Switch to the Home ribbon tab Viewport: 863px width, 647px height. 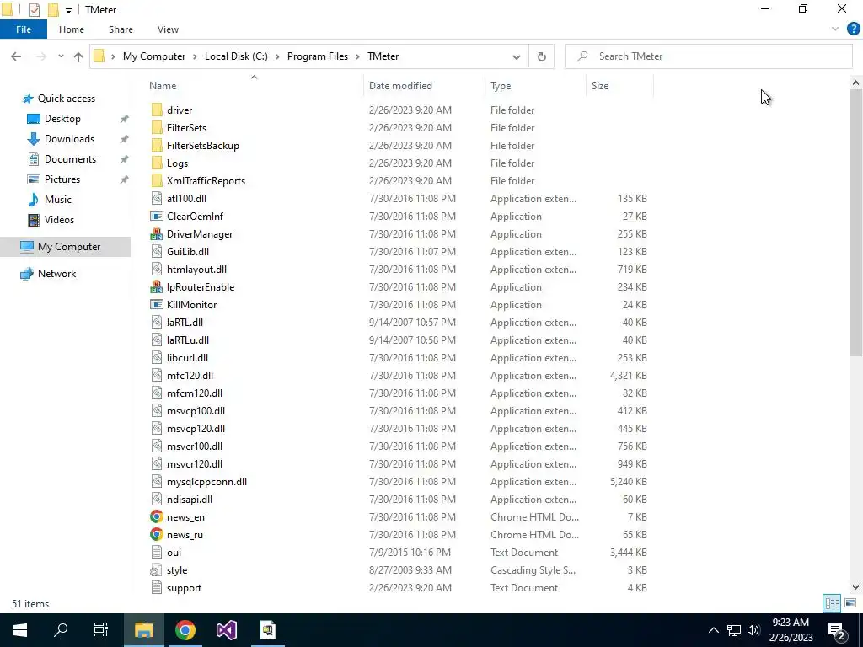click(x=72, y=29)
